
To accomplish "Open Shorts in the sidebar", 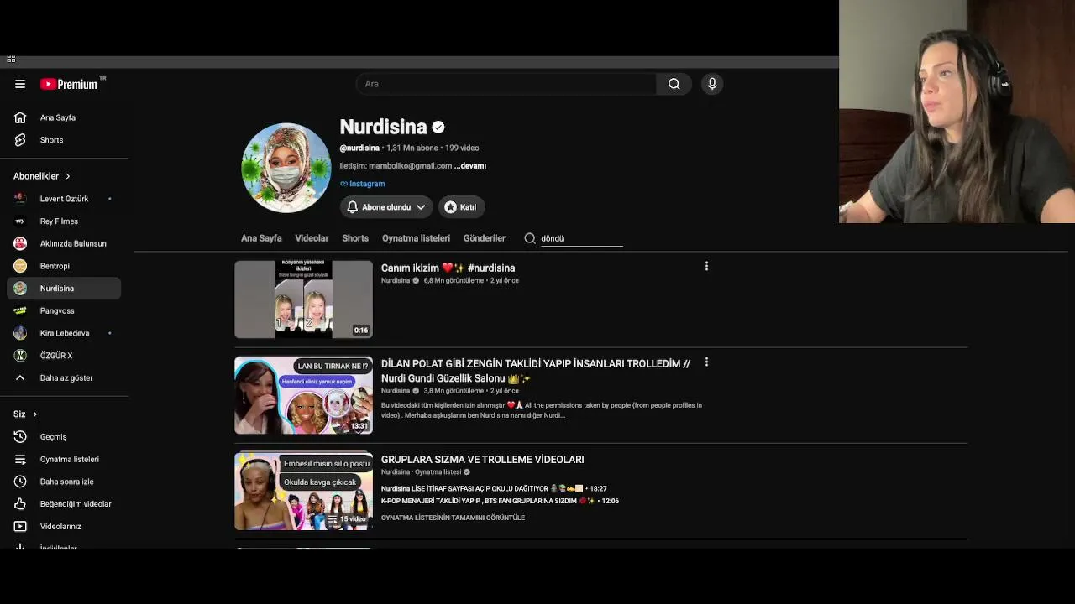I will 64,140.
